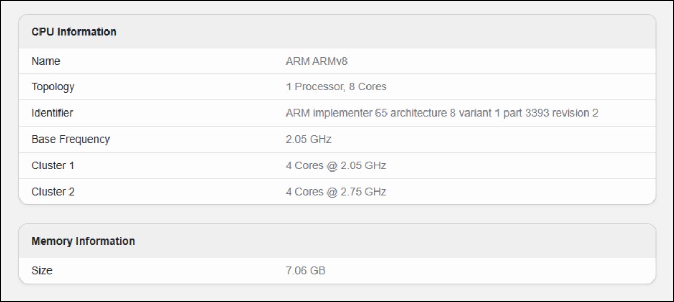Click the Memory Information section heading
Screen dimensions: 674x302
pos(83,241)
